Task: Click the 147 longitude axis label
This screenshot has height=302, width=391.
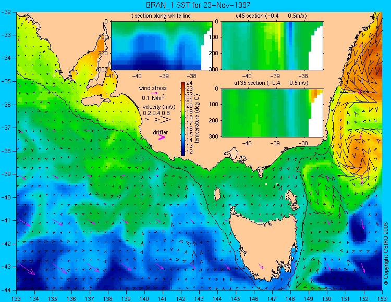Action: click(x=272, y=298)
